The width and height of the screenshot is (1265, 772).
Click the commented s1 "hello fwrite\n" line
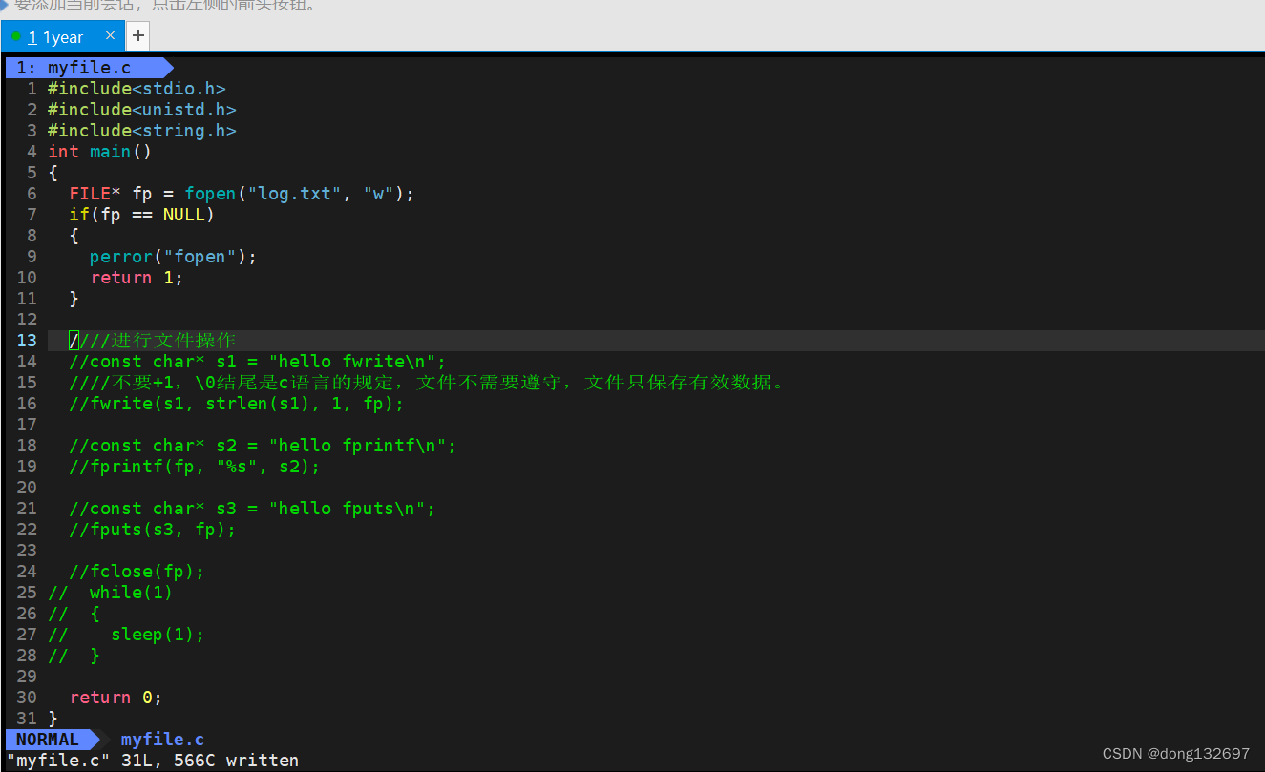(257, 362)
